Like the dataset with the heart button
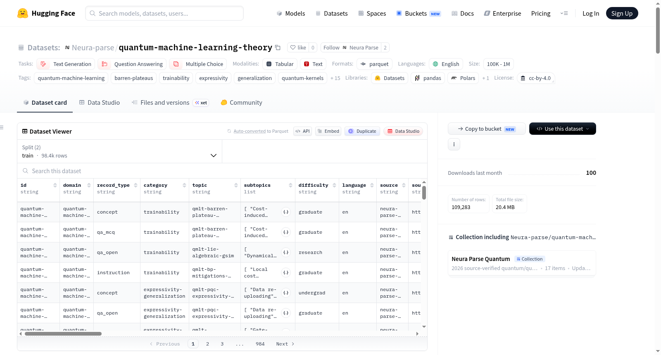 298,47
